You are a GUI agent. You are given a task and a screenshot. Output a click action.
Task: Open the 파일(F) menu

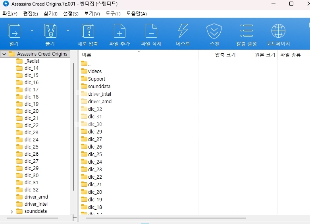point(10,14)
